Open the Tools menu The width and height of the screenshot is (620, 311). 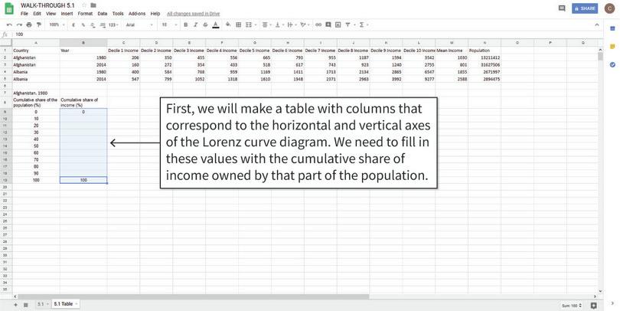tap(118, 14)
